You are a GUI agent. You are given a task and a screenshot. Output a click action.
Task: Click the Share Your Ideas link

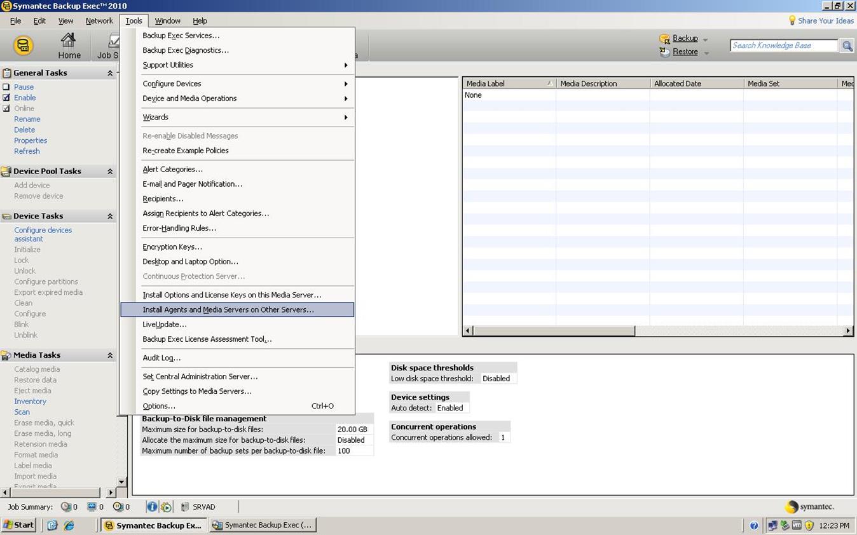pos(826,21)
